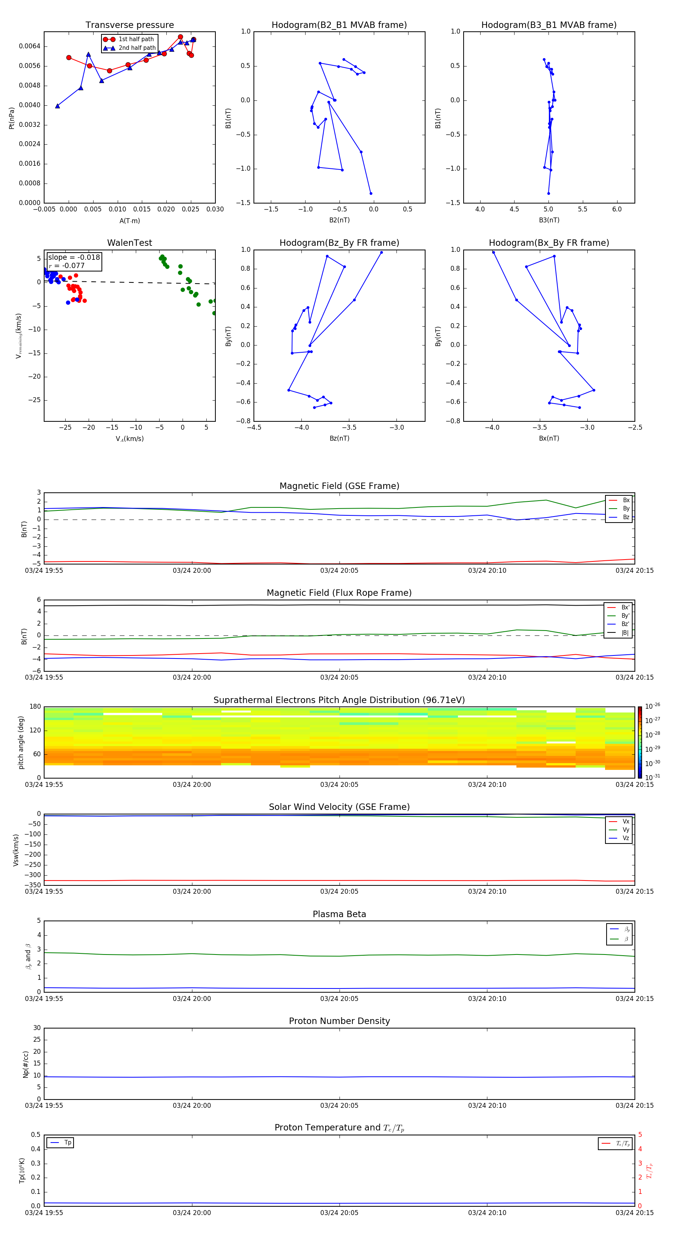
Task: Click the '03/24 20:05' tick under GSE field
Action: [339, 570]
